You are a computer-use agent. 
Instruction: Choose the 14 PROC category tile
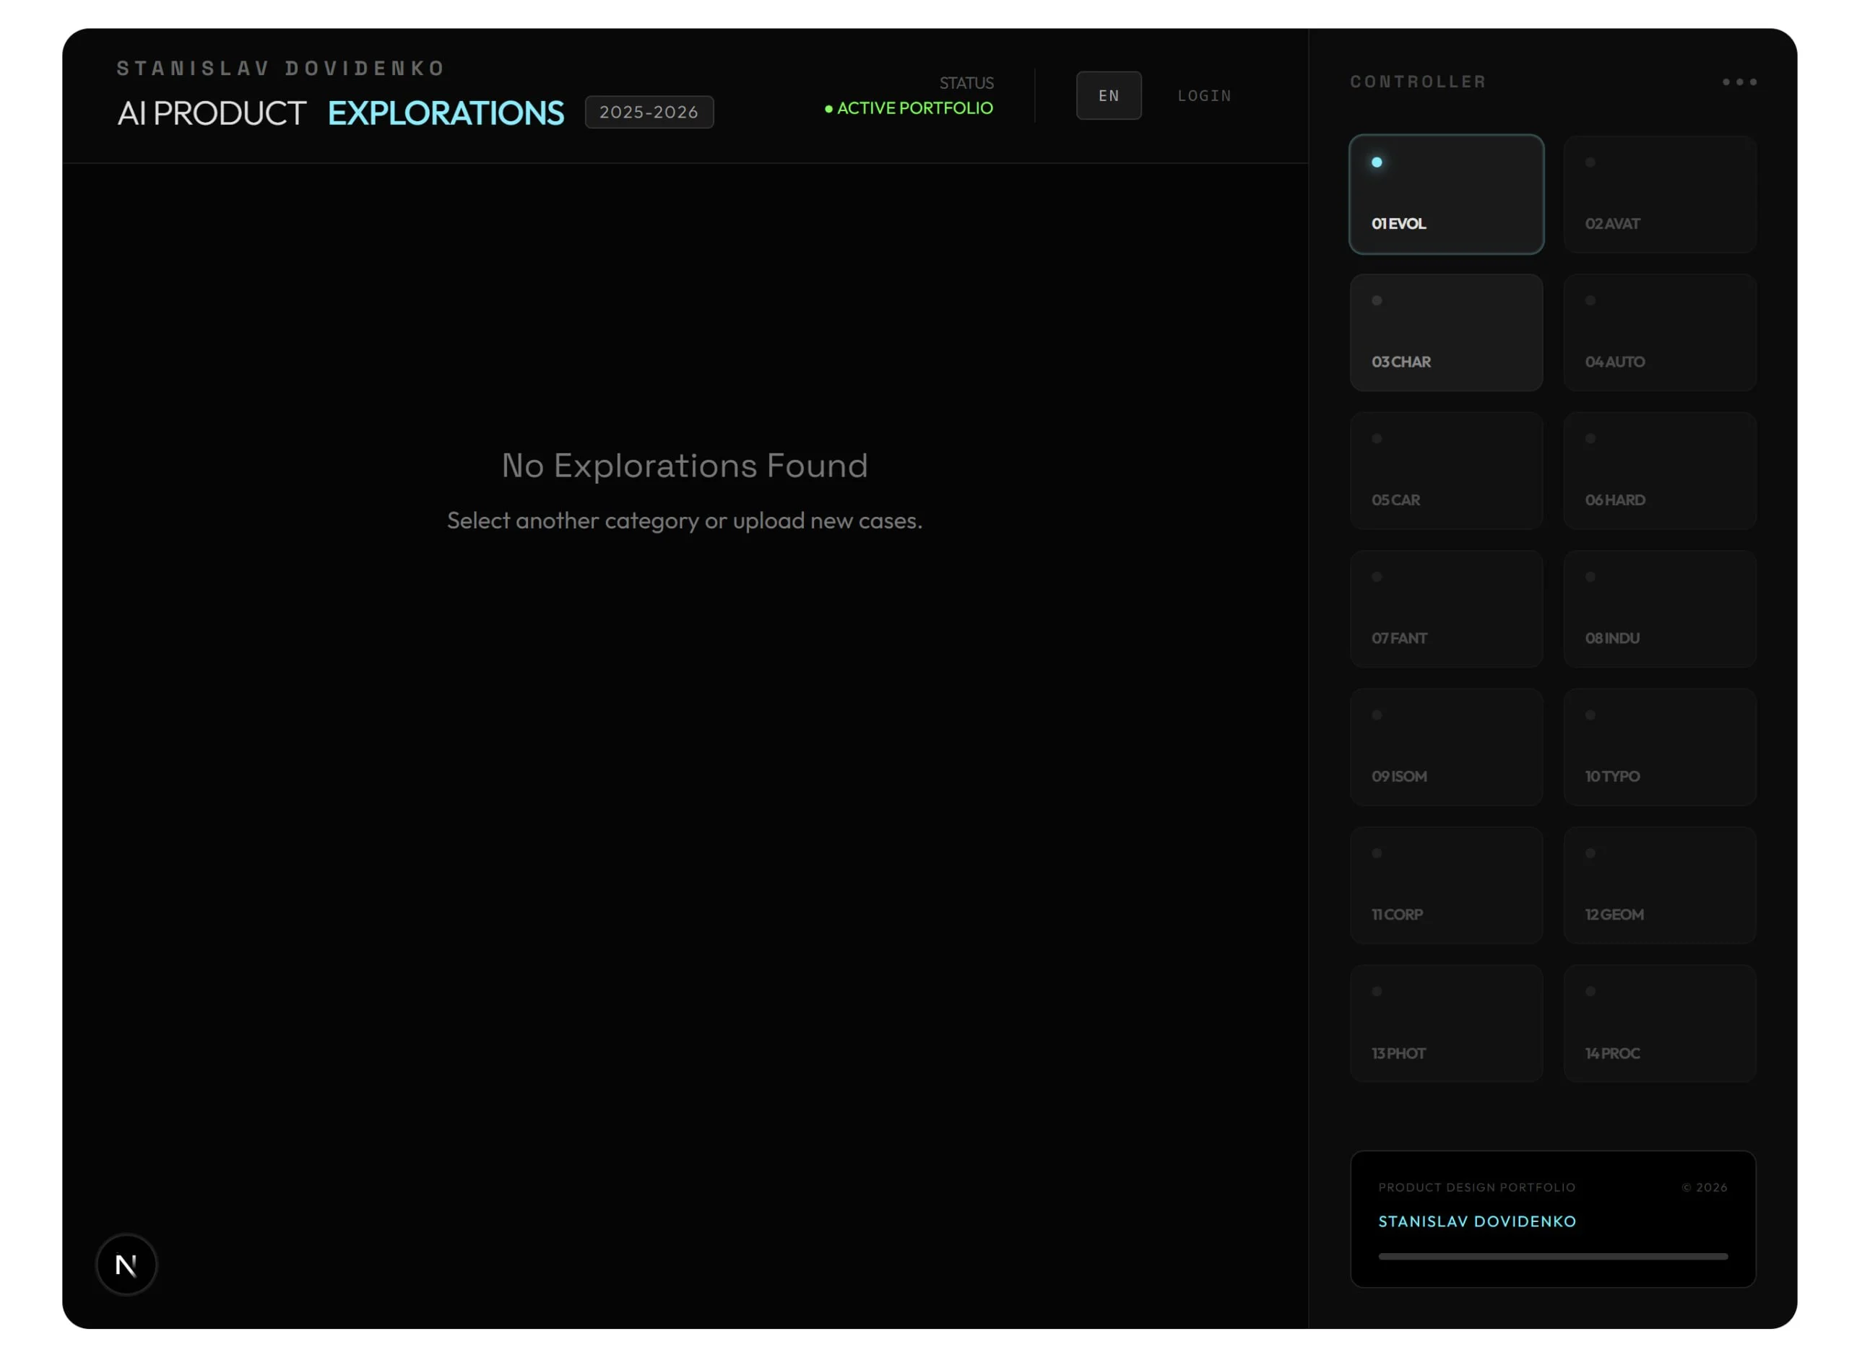(1659, 1024)
